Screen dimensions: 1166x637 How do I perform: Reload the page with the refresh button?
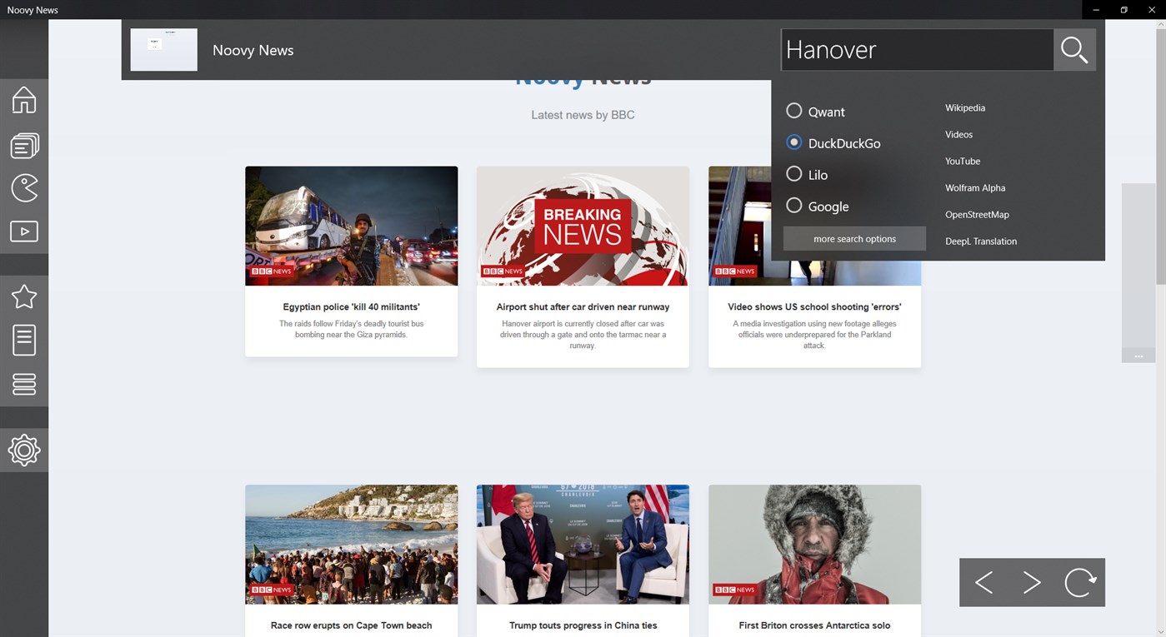point(1080,582)
